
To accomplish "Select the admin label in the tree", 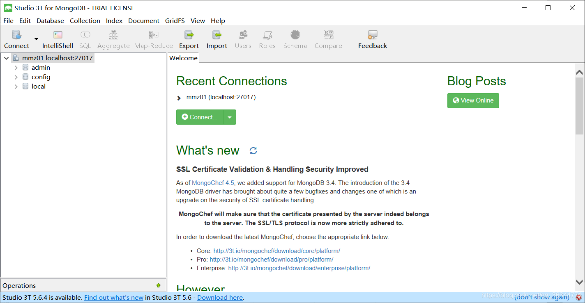I will point(41,67).
